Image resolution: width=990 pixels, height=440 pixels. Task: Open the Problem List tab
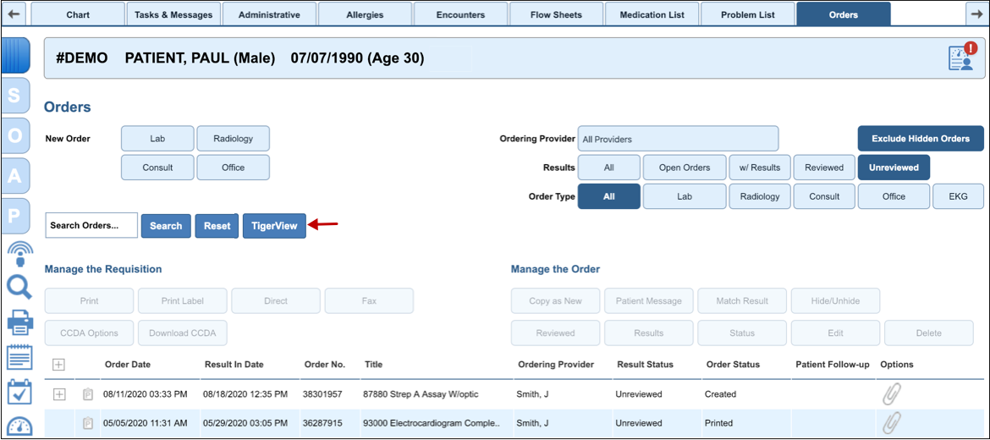pyautogui.click(x=747, y=14)
